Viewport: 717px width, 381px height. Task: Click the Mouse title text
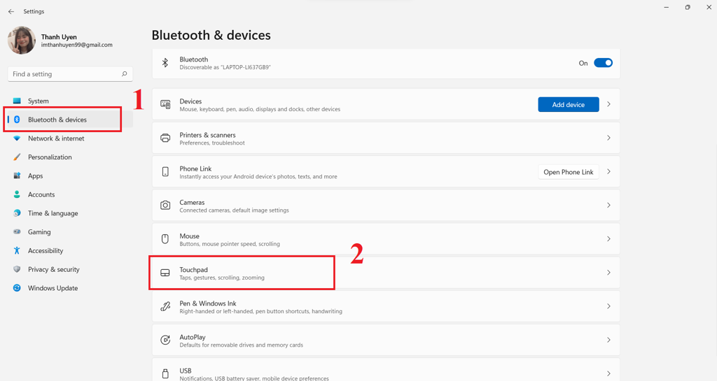tap(189, 236)
